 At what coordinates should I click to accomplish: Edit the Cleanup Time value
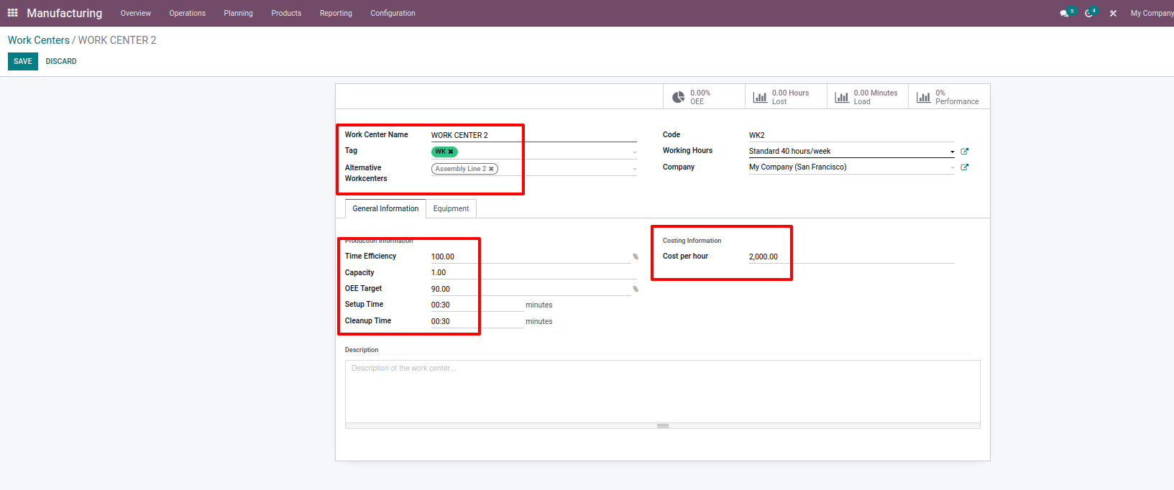477,321
